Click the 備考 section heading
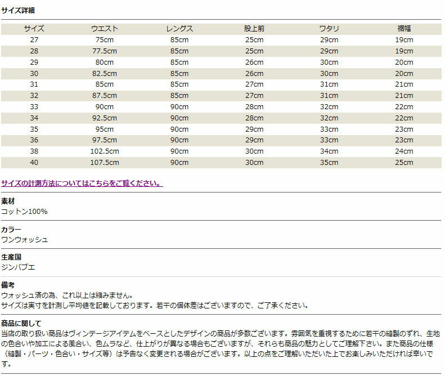This screenshot has height=376, width=445. (x=8, y=286)
